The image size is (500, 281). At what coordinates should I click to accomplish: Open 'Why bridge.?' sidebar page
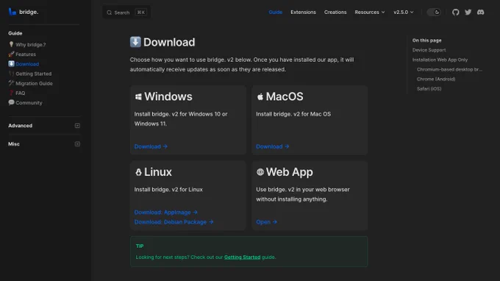click(27, 45)
